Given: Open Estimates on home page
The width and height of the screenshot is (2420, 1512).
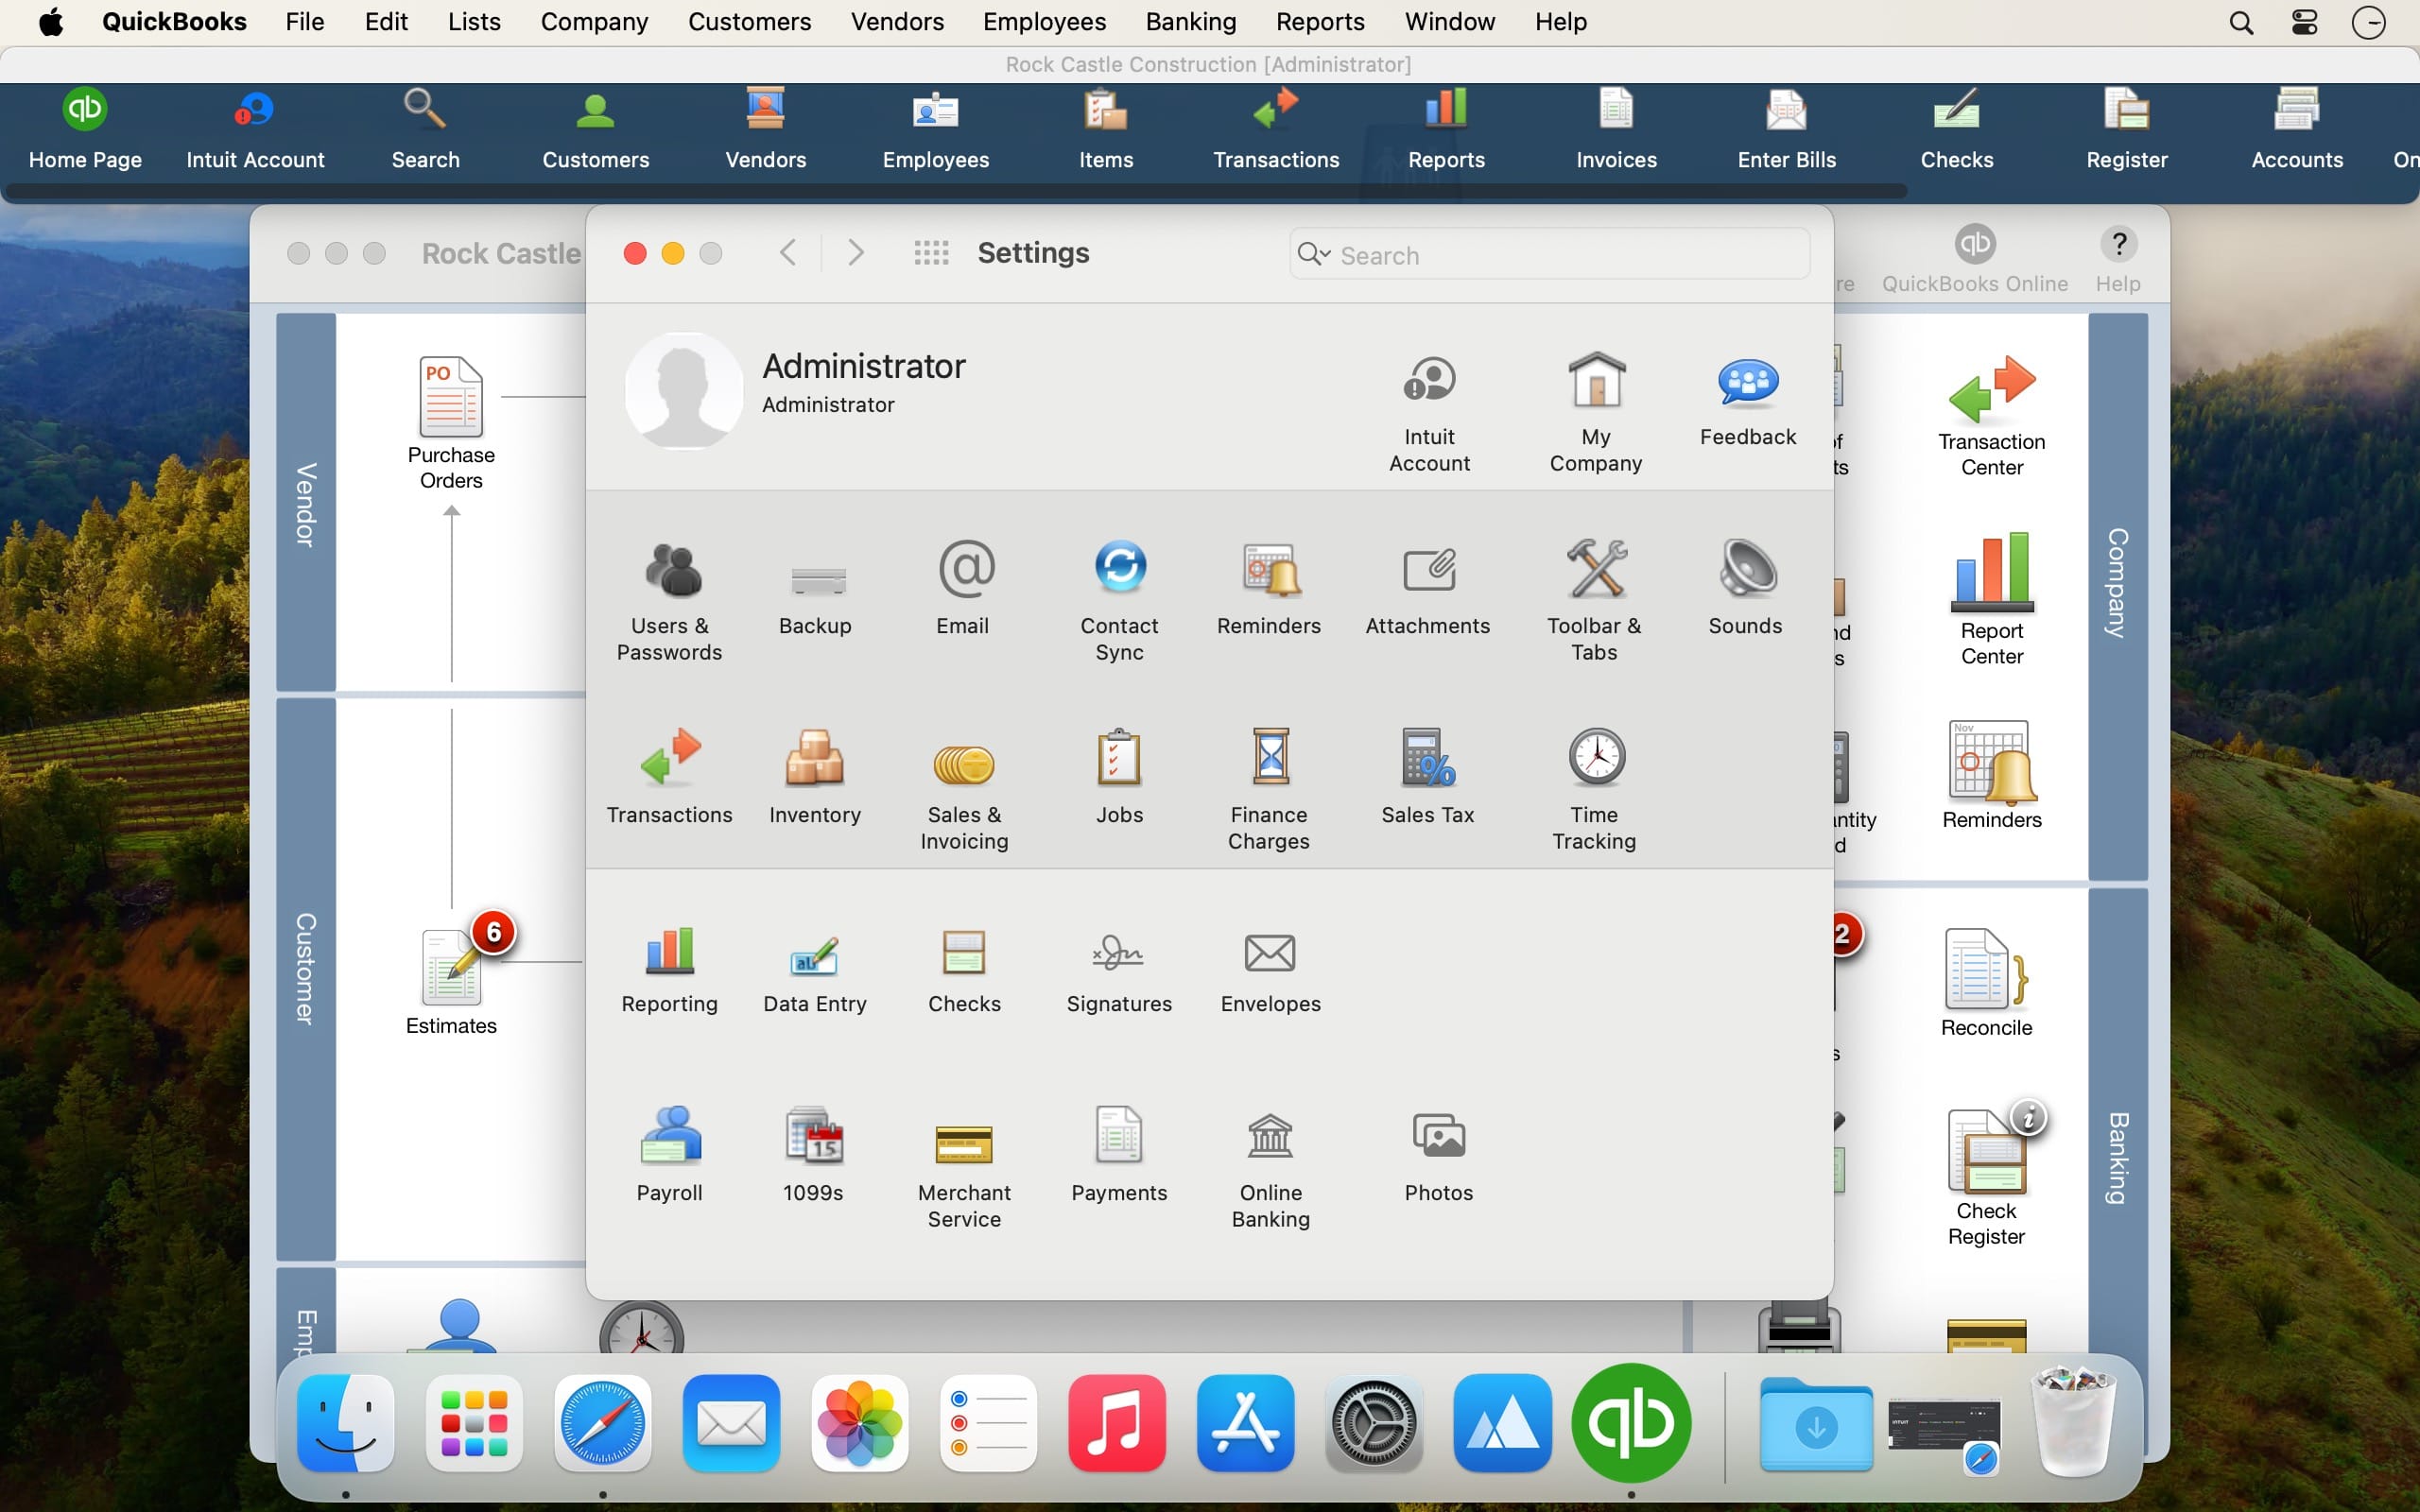Looking at the screenshot, I should (x=451, y=982).
